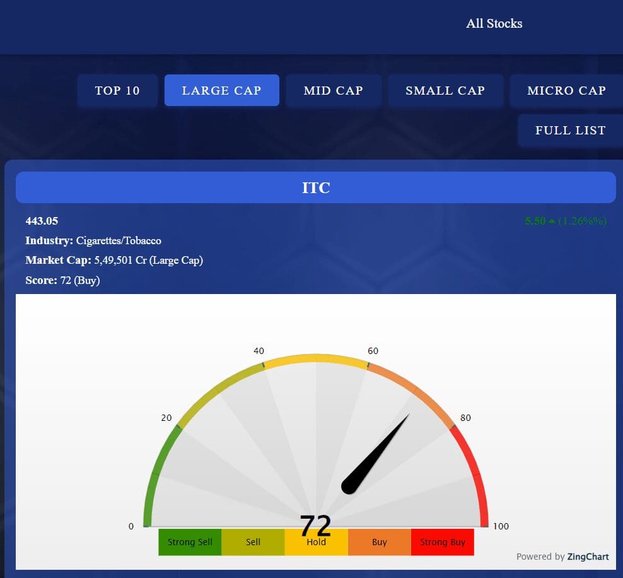Click the large 72 gauge value
Screen dimensions: 623x578
315,526
